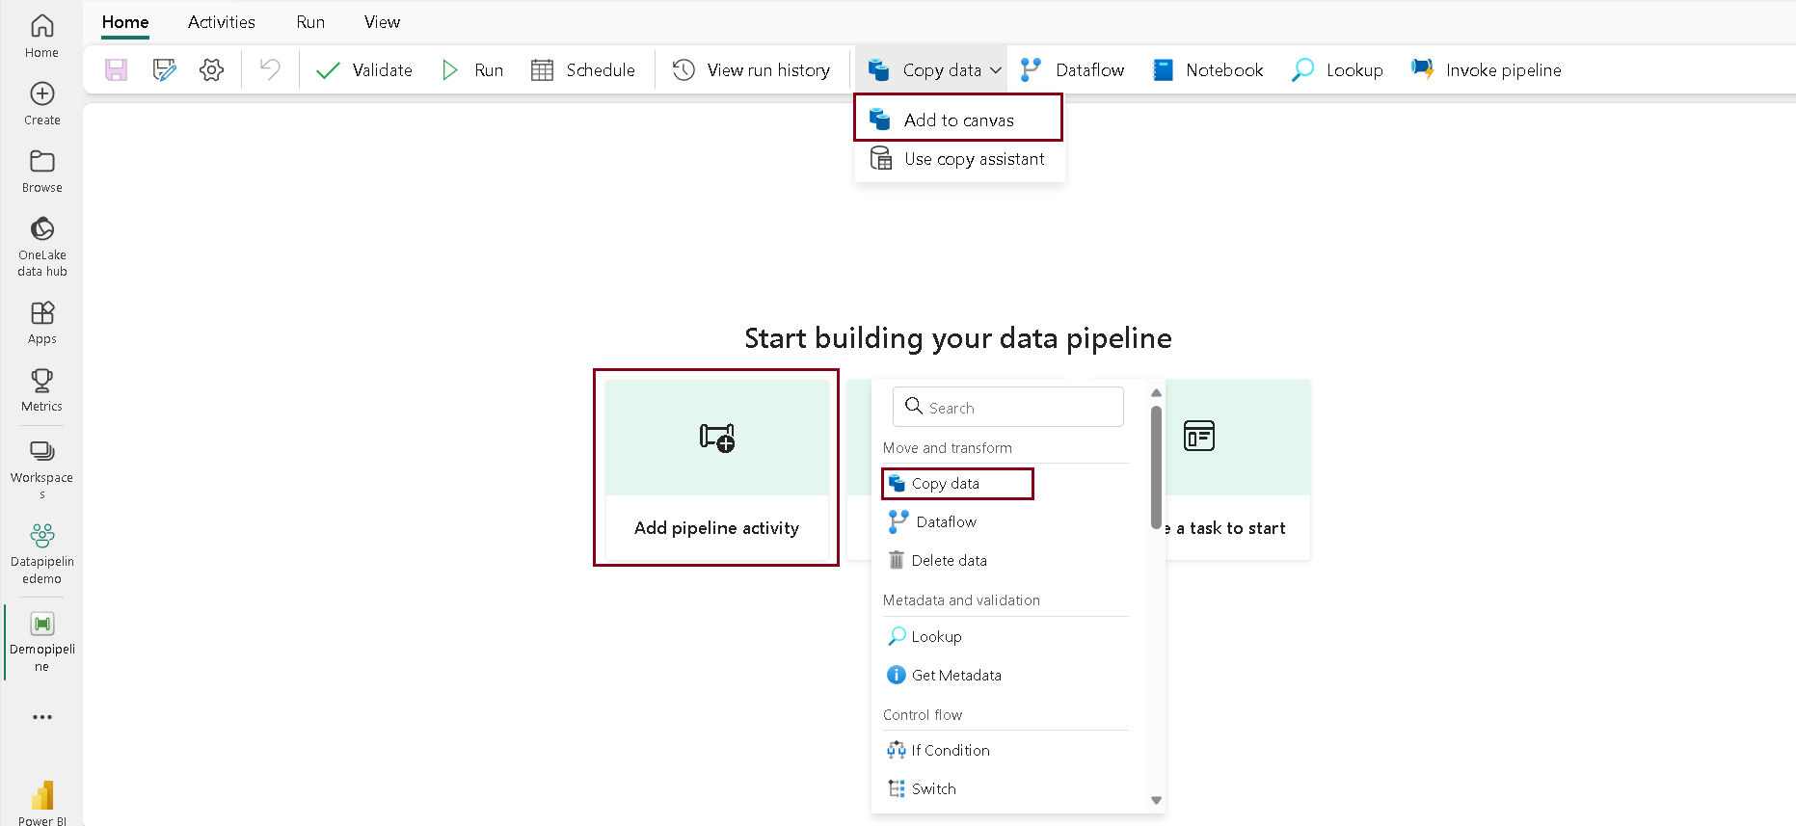
Task: Choose Switch activity
Action: (x=922, y=788)
